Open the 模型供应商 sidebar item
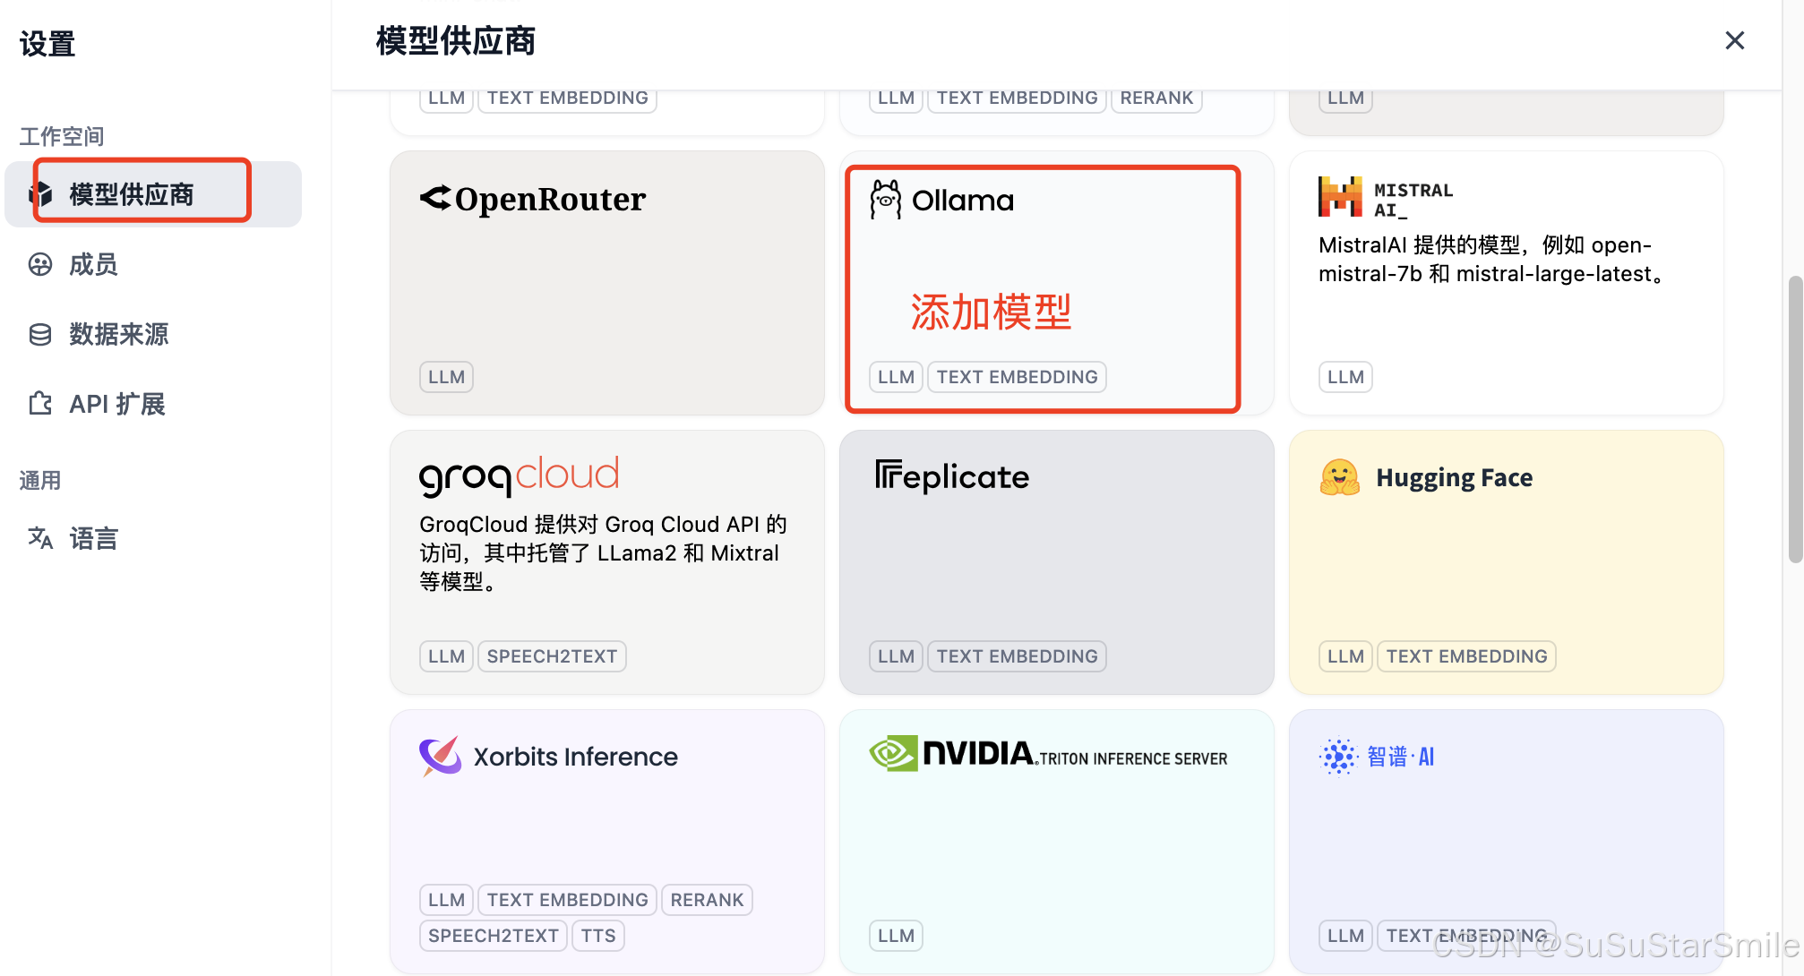The width and height of the screenshot is (1804, 976). click(x=153, y=194)
